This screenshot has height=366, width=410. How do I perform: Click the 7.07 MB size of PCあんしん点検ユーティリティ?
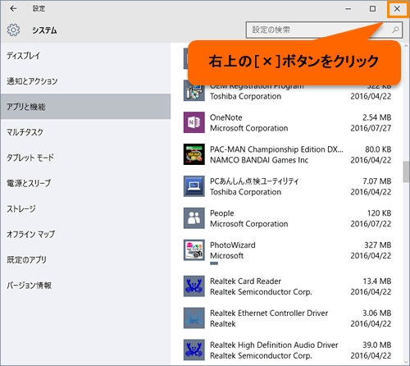pyautogui.click(x=377, y=181)
